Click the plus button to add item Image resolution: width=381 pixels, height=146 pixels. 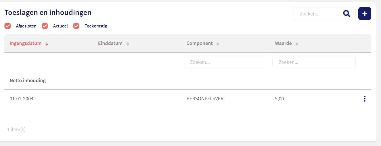click(x=365, y=14)
